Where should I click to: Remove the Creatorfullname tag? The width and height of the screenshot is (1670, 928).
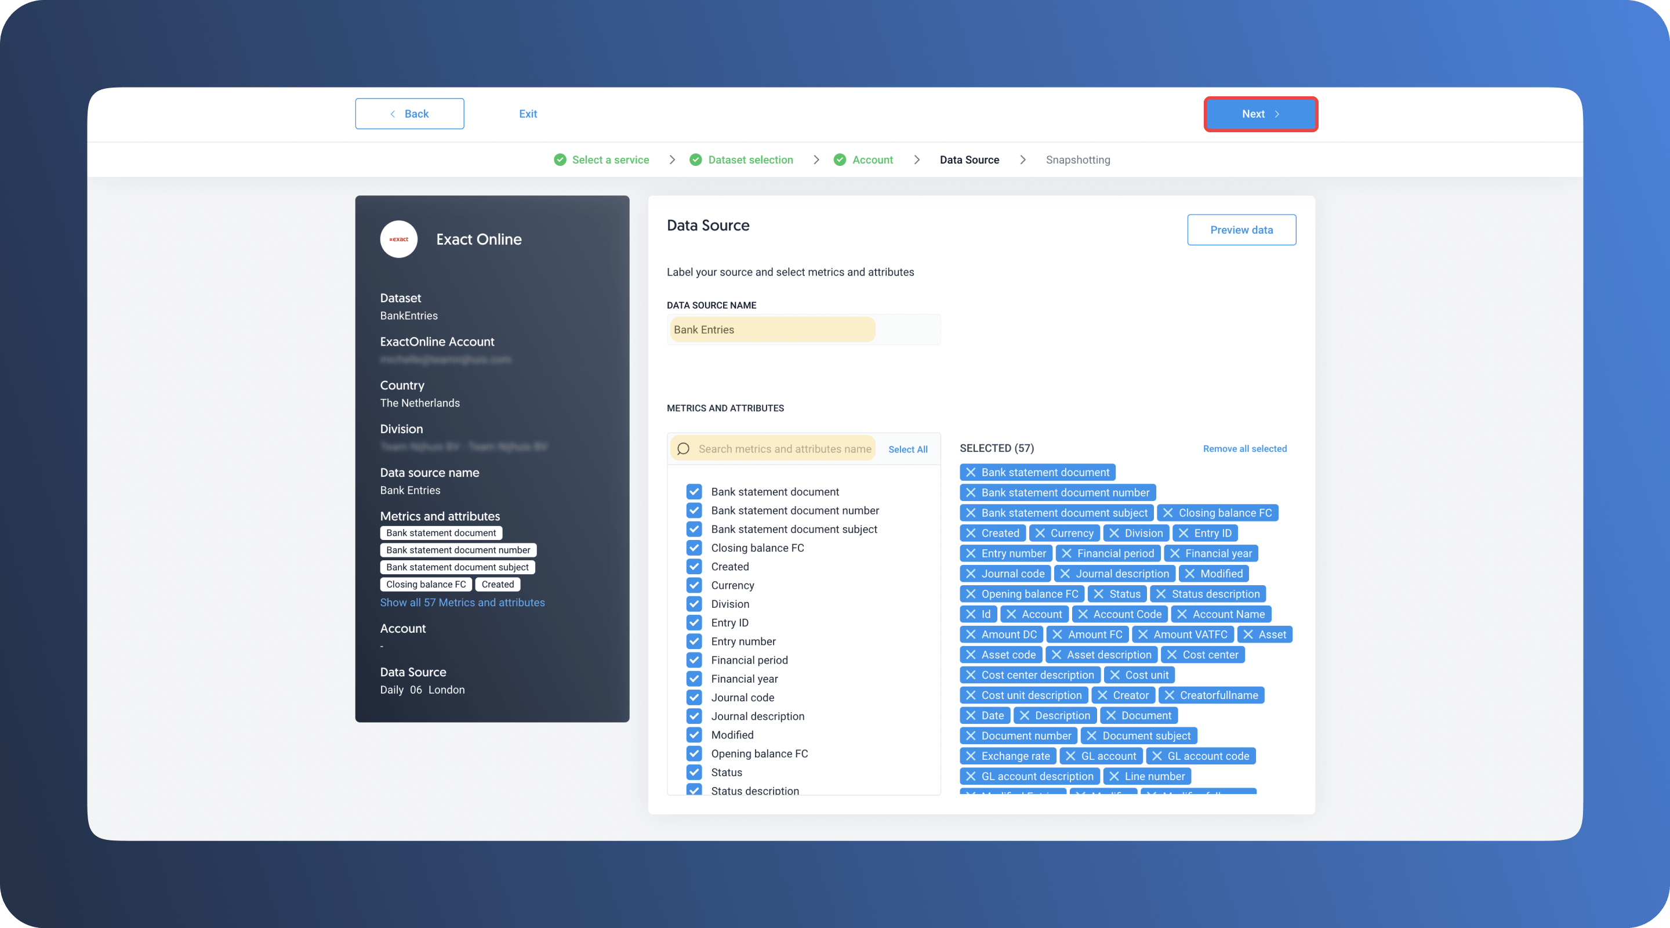(1169, 695)
